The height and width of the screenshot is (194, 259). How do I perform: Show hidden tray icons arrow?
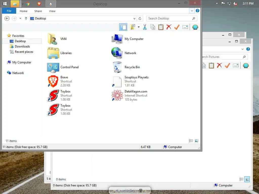[217, 4]
